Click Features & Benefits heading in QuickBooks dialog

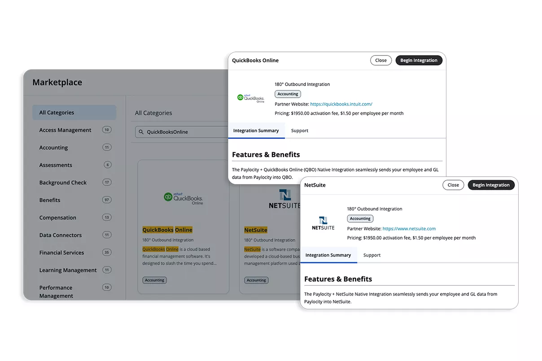[266, 155]
